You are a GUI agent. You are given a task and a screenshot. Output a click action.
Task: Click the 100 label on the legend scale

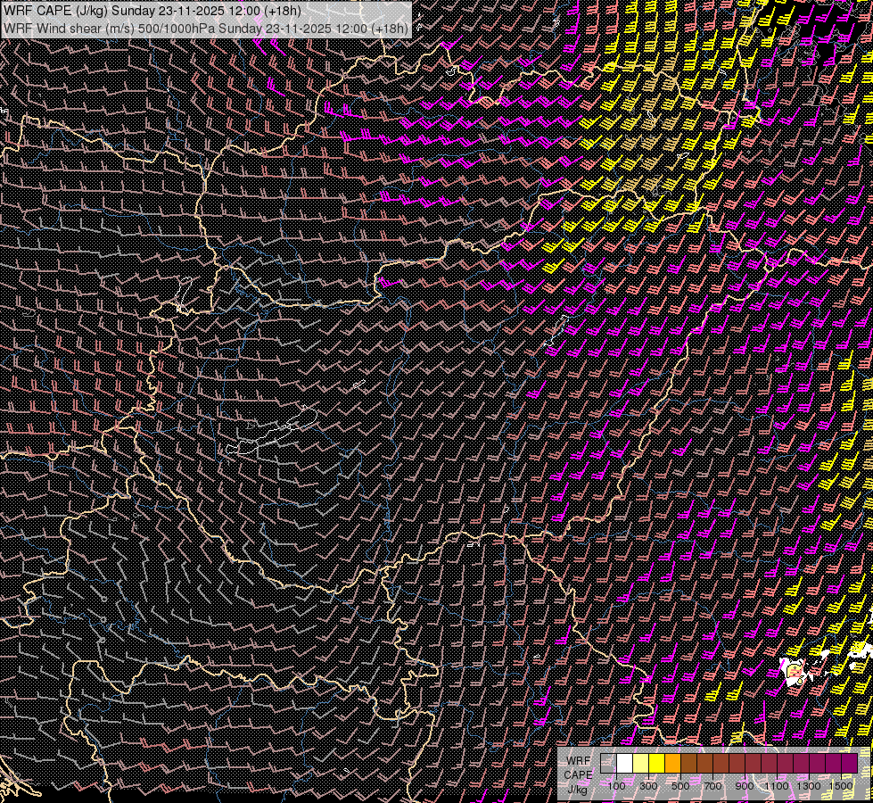616,786
